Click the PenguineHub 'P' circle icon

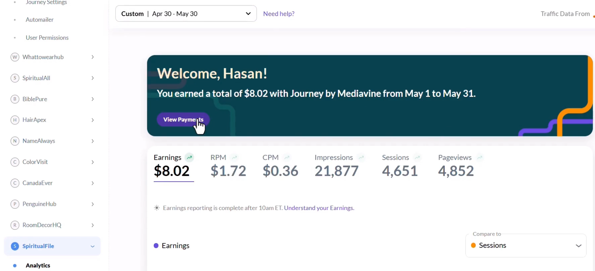pyautogui.click(x=15, y=204)
